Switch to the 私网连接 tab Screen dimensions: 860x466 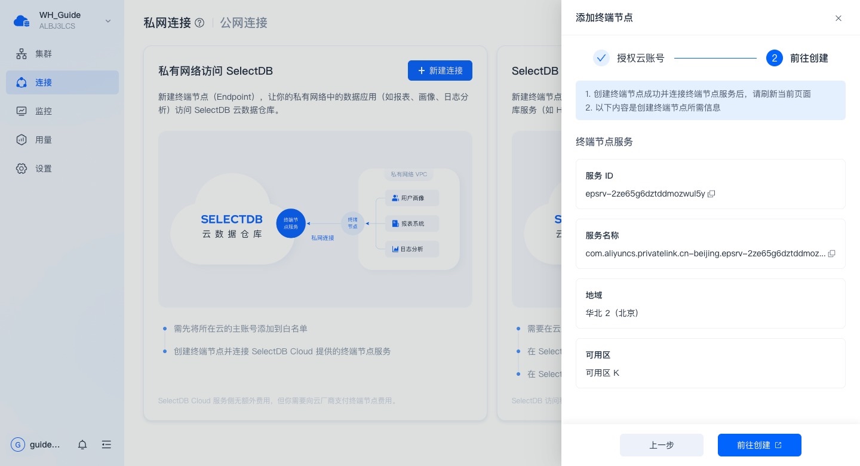coord(167,23)
